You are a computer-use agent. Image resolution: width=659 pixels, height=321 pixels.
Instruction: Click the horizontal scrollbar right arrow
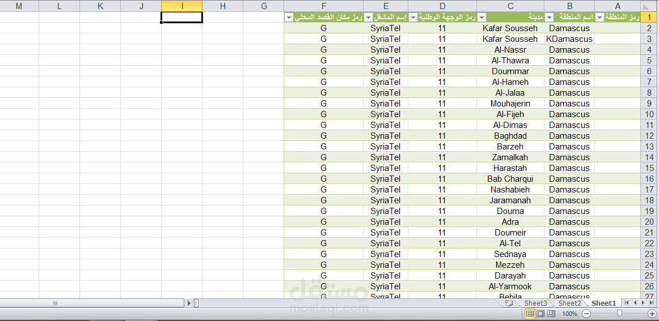pyautogui.click(x=189, y=303)
